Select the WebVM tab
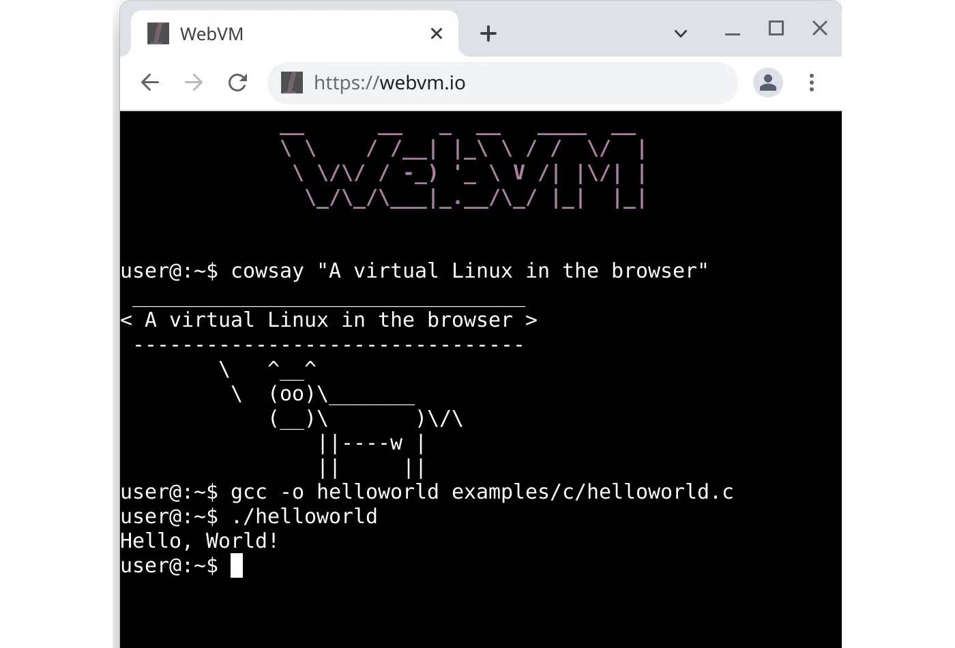Screen dimensions: 955x648 pyautogui.click(x=273, y=33)
